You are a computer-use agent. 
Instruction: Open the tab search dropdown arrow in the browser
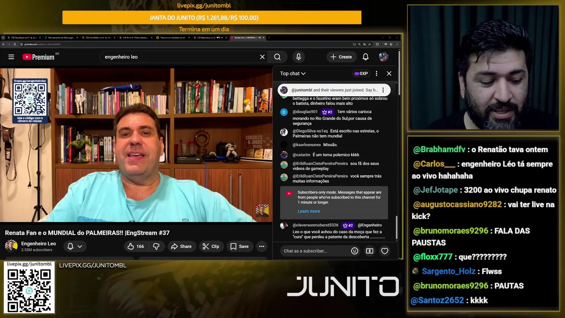point(3,38)
